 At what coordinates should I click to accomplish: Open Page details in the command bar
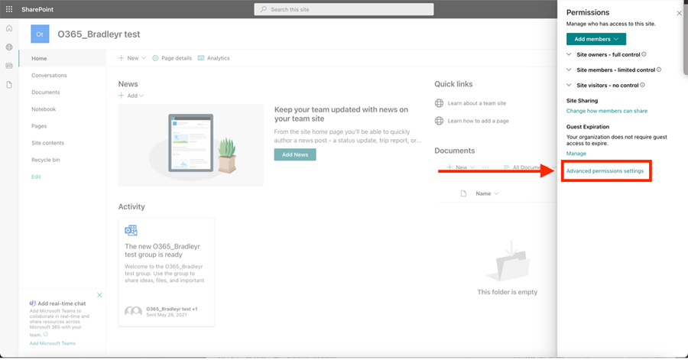point(172,58)
